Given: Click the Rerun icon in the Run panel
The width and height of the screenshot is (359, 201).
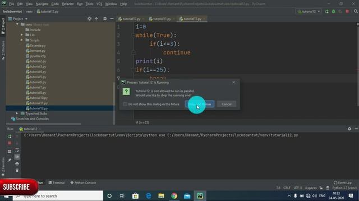Looking at the screenshot, I should tap(10, 136).
